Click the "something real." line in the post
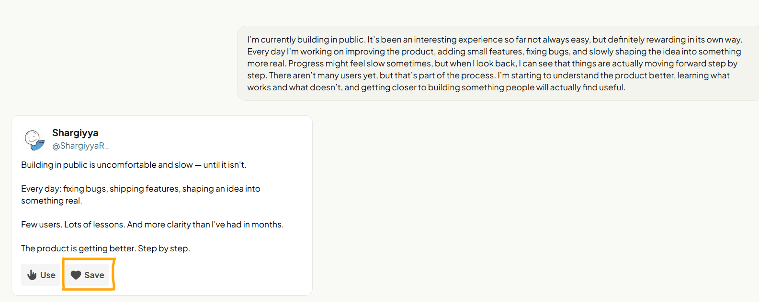759x302 pixels. point(52,201)
